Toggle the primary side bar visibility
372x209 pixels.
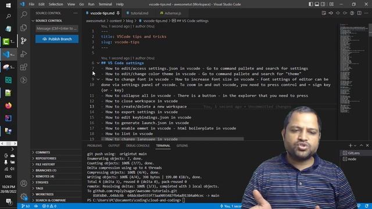[x=310, y=4]
